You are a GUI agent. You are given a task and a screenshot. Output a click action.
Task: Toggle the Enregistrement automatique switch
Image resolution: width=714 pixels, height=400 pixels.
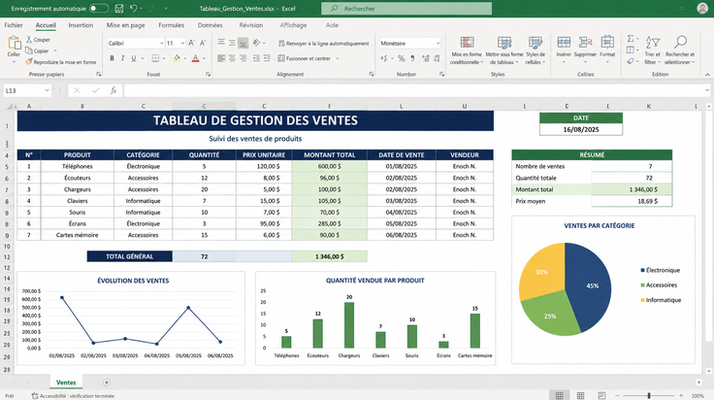coord(99,8)
